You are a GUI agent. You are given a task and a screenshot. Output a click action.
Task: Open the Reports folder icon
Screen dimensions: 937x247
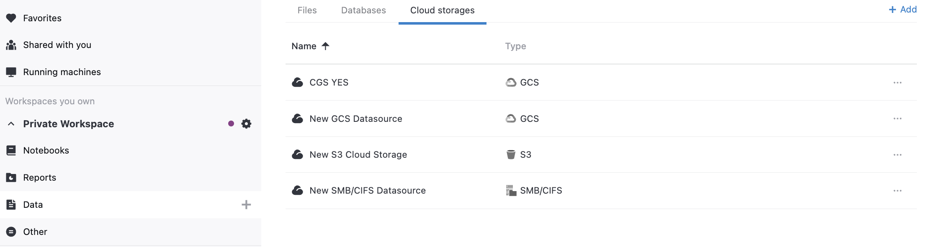click(10, 177)
